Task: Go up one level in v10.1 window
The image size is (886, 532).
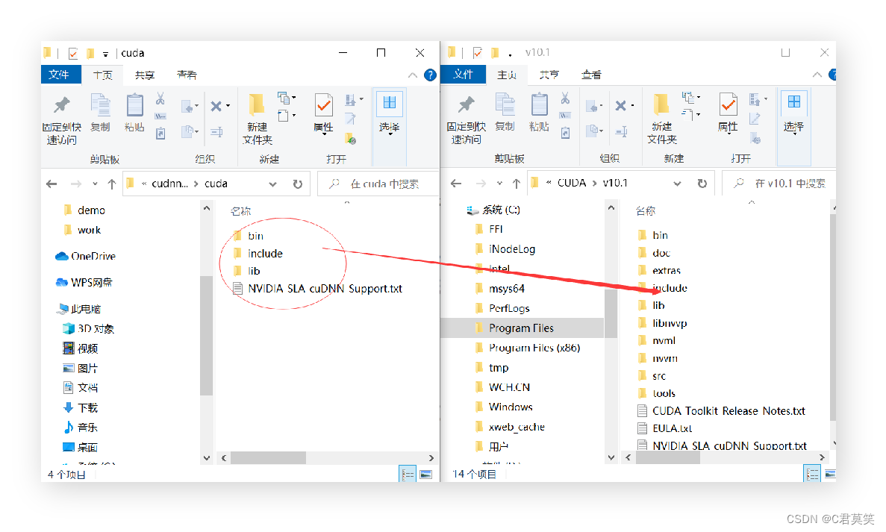Action: point(517,183)
